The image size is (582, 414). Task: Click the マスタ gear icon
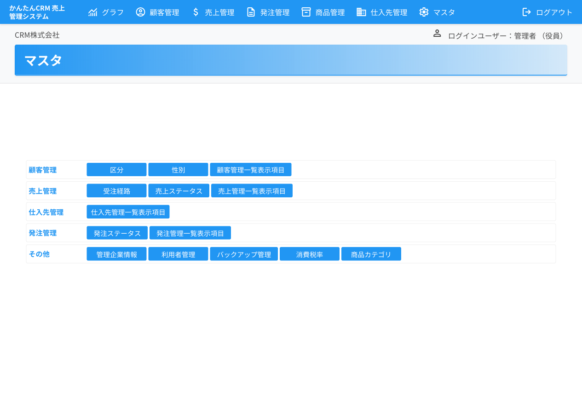(424, 12)
